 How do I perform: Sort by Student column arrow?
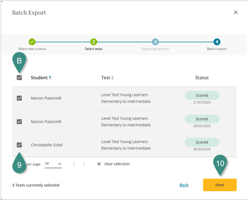(x=50, y=78)
